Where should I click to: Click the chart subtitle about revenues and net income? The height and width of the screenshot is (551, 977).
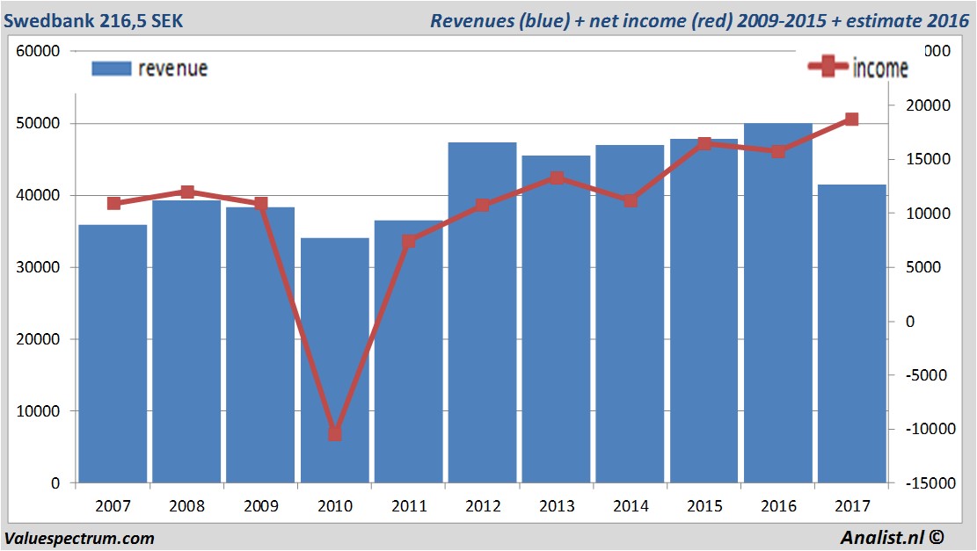699,20
